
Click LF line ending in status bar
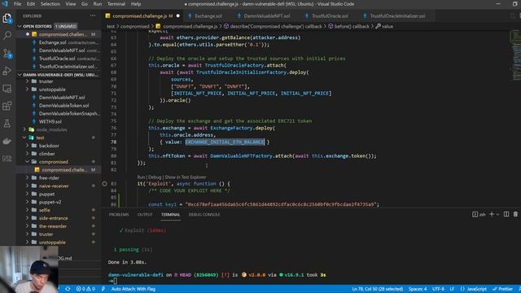click(452, 289)
